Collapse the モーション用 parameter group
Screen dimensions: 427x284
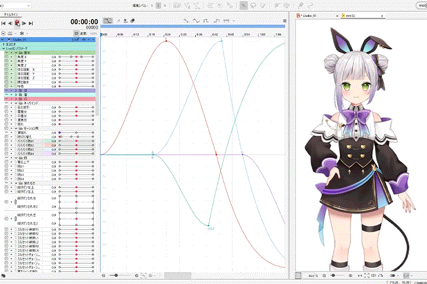[x=16, y=128]
